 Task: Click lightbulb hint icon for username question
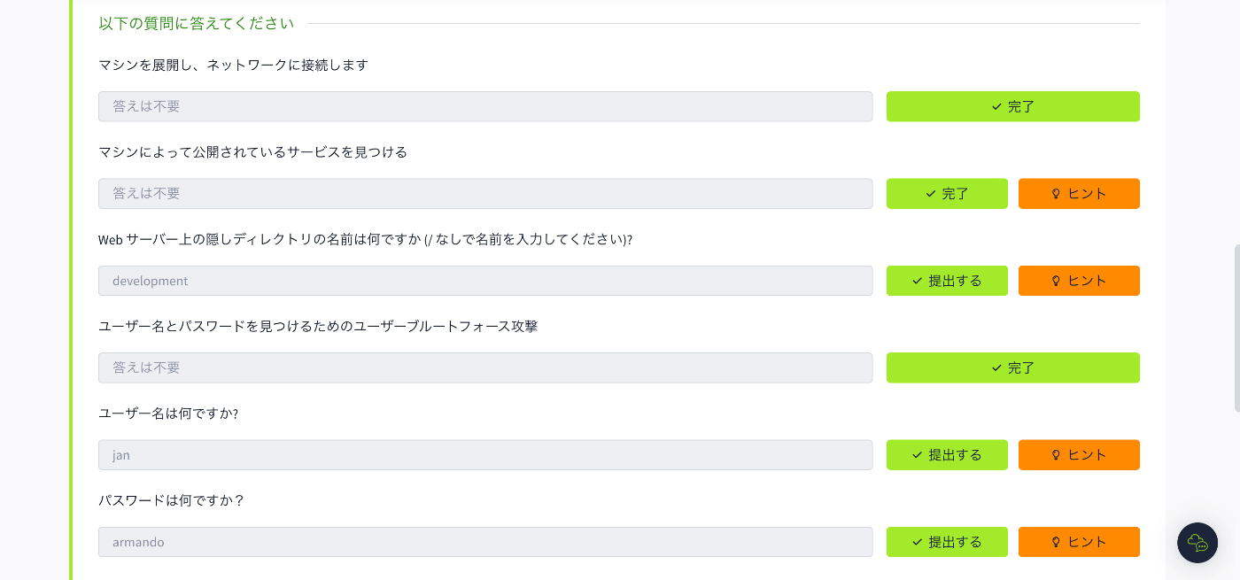coord(1056,455)
